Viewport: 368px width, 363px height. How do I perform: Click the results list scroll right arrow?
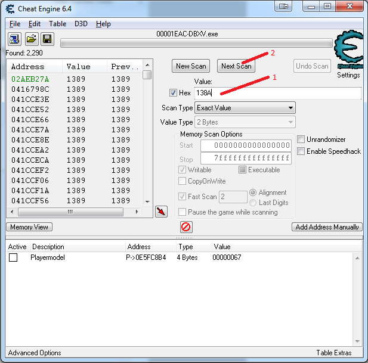point(137,212)
